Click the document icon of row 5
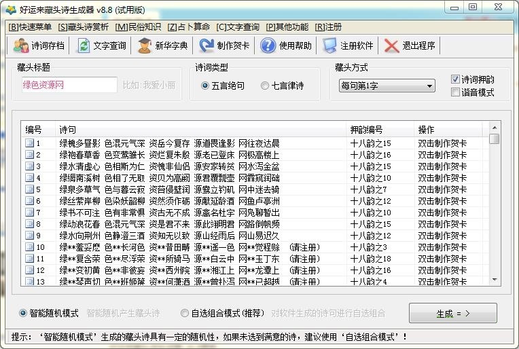The height and width of the screenshot is (349, 519). 29,189
